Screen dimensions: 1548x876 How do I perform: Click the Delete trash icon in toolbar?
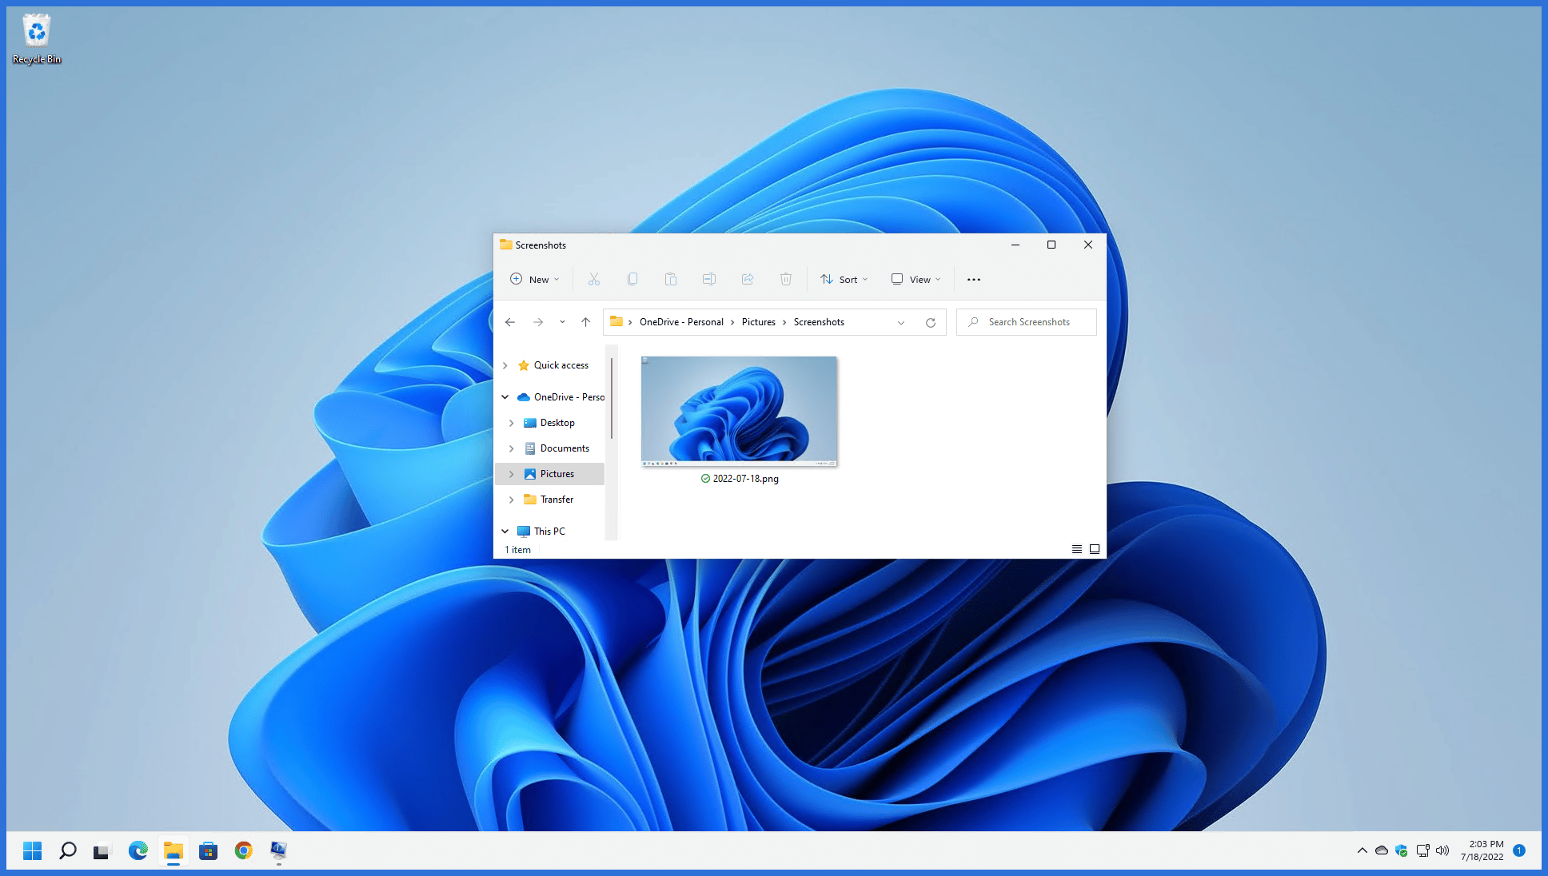785,279
